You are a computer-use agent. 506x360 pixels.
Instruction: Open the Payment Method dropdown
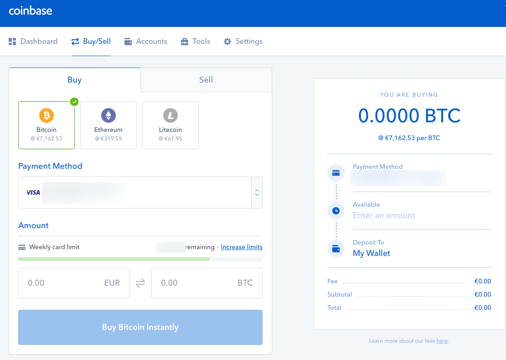140,193
